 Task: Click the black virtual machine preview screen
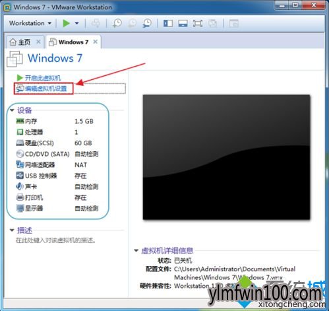point(226,157)
